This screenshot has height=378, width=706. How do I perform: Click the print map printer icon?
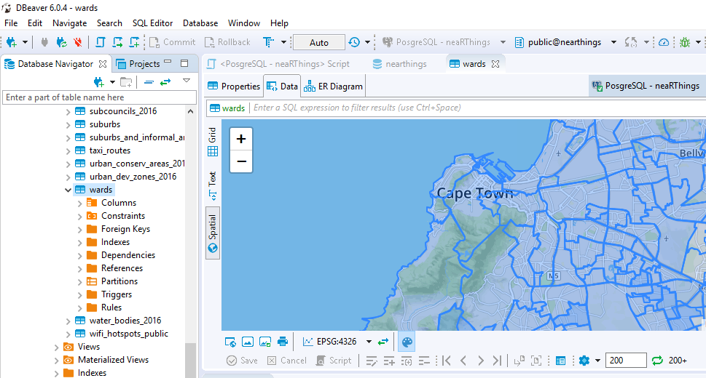tap(283, 342)
